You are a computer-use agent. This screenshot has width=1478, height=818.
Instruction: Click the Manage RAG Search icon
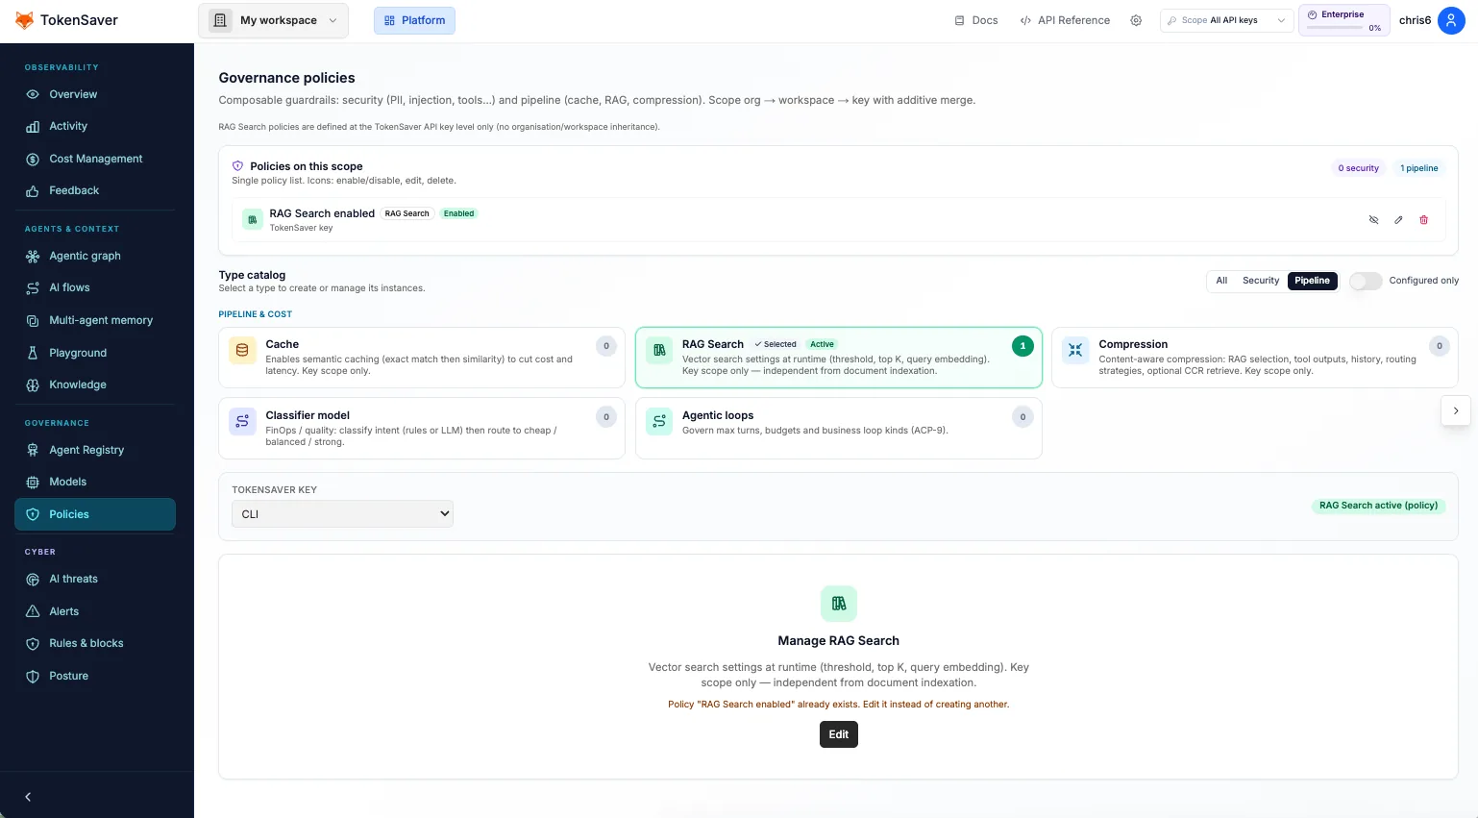[x=839, y=604]
